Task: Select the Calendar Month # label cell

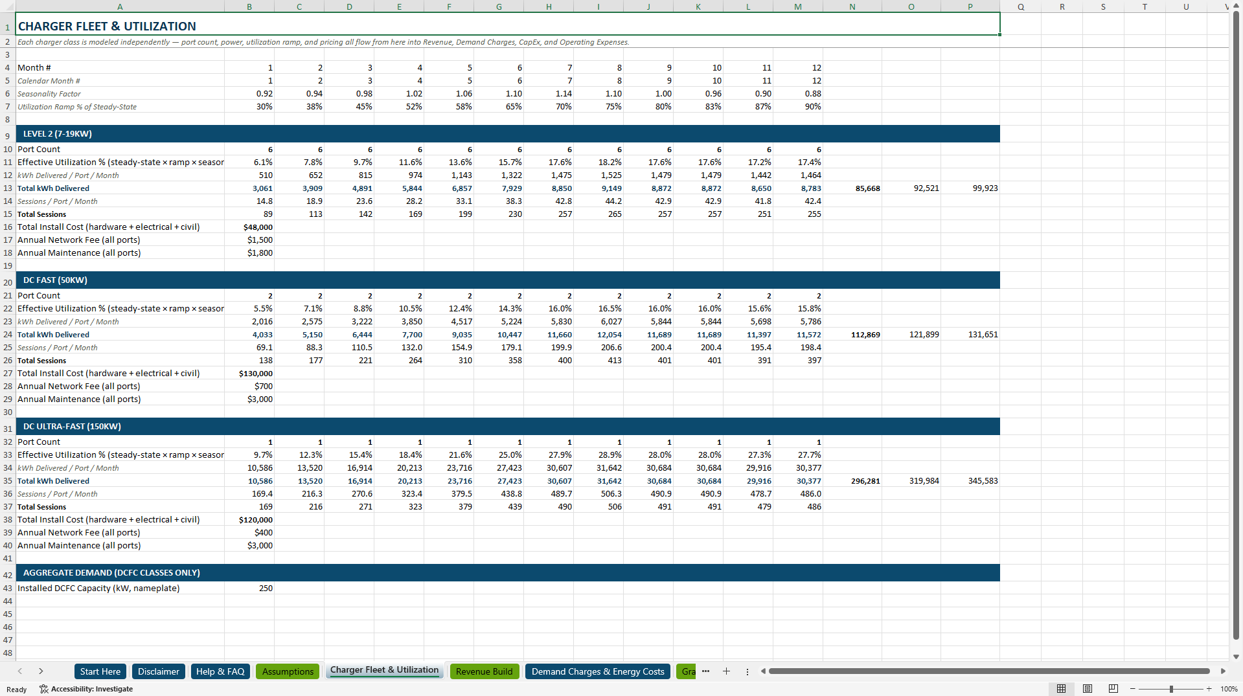Action: pyautogui.click(x=120, y=81)
